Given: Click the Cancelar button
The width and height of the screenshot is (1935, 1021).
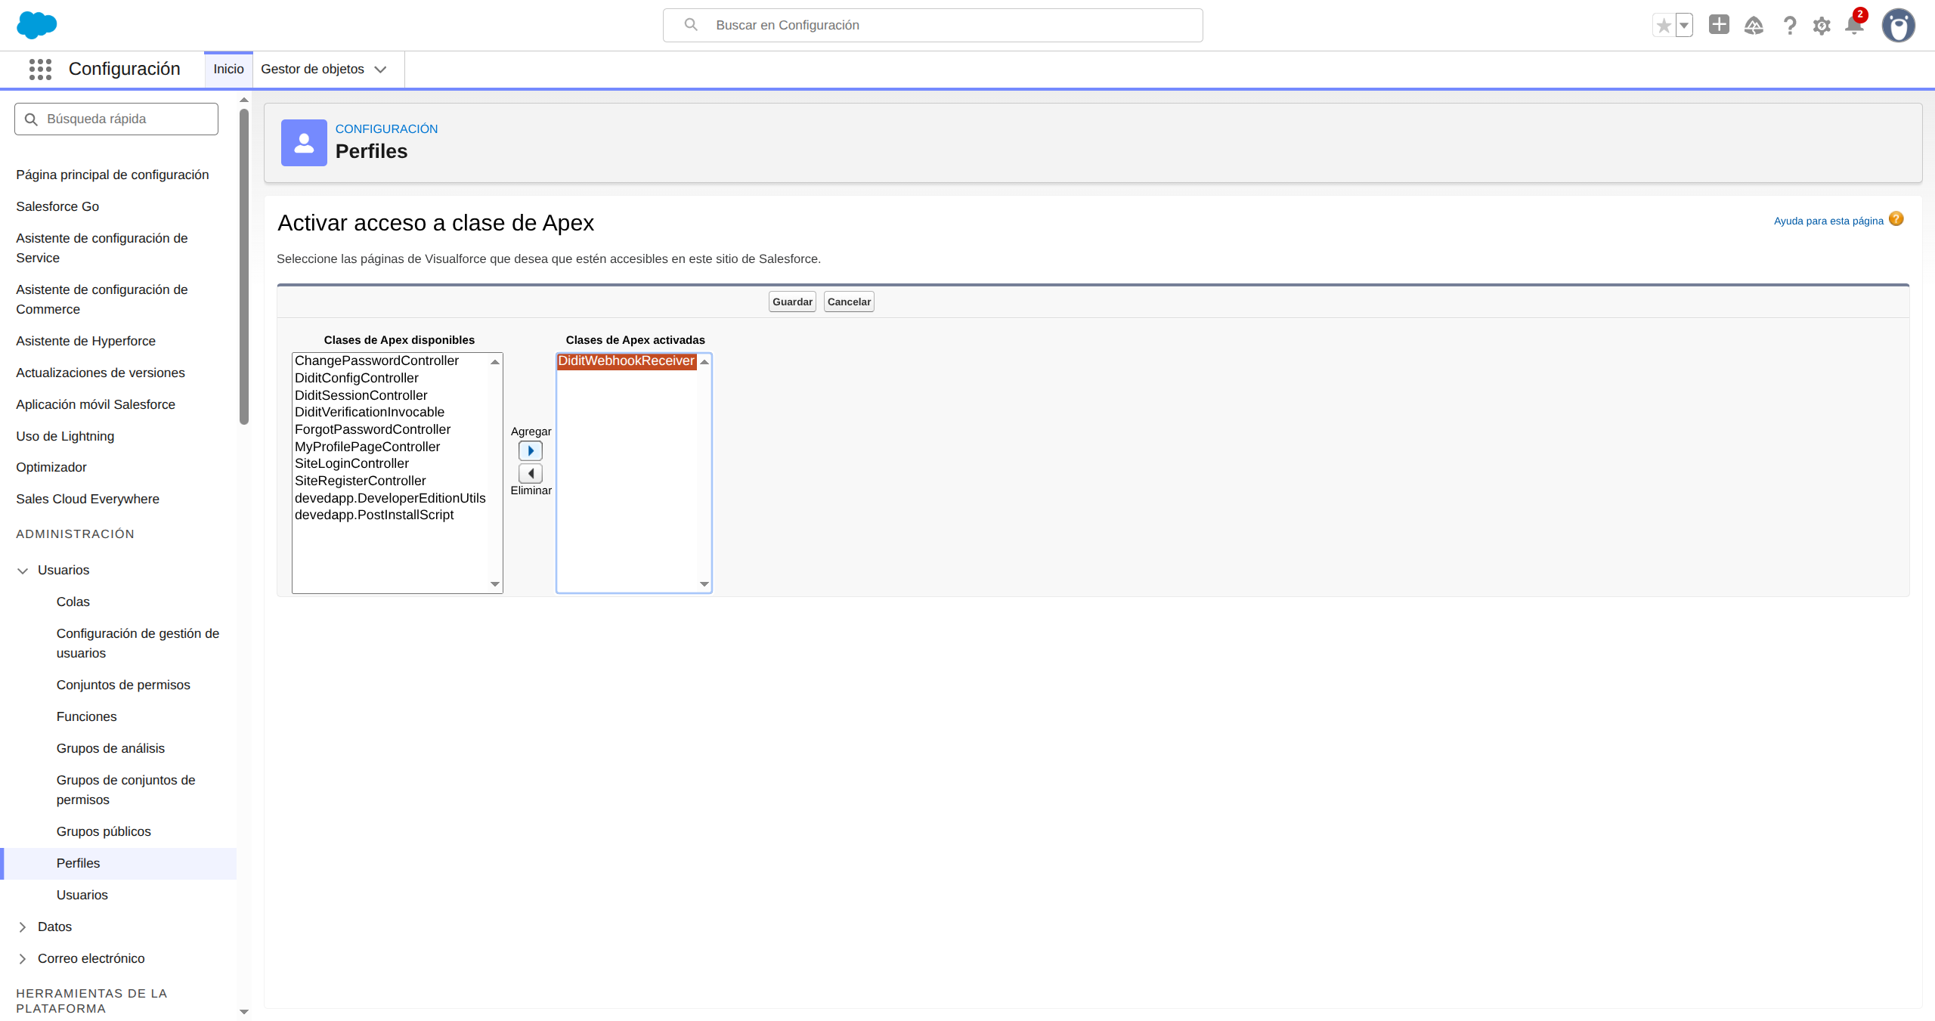Looking at the screenshot, I should coord(848,301).
